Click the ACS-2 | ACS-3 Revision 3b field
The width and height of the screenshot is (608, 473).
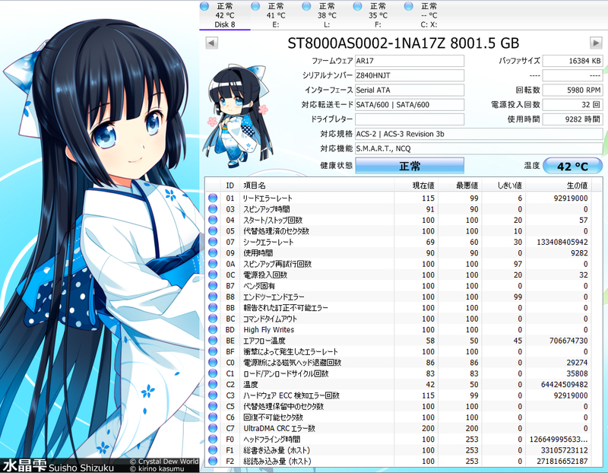tap(479, 134)
